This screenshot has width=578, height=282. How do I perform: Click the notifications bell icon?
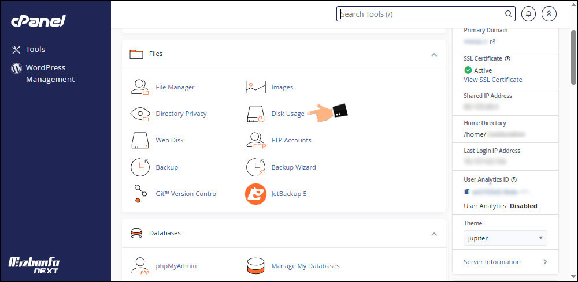coord(528,14)
